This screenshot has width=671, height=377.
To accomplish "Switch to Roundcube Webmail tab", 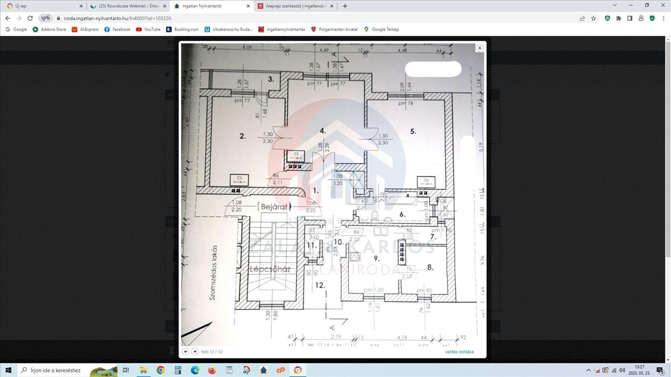I will [x=127, y=6].
